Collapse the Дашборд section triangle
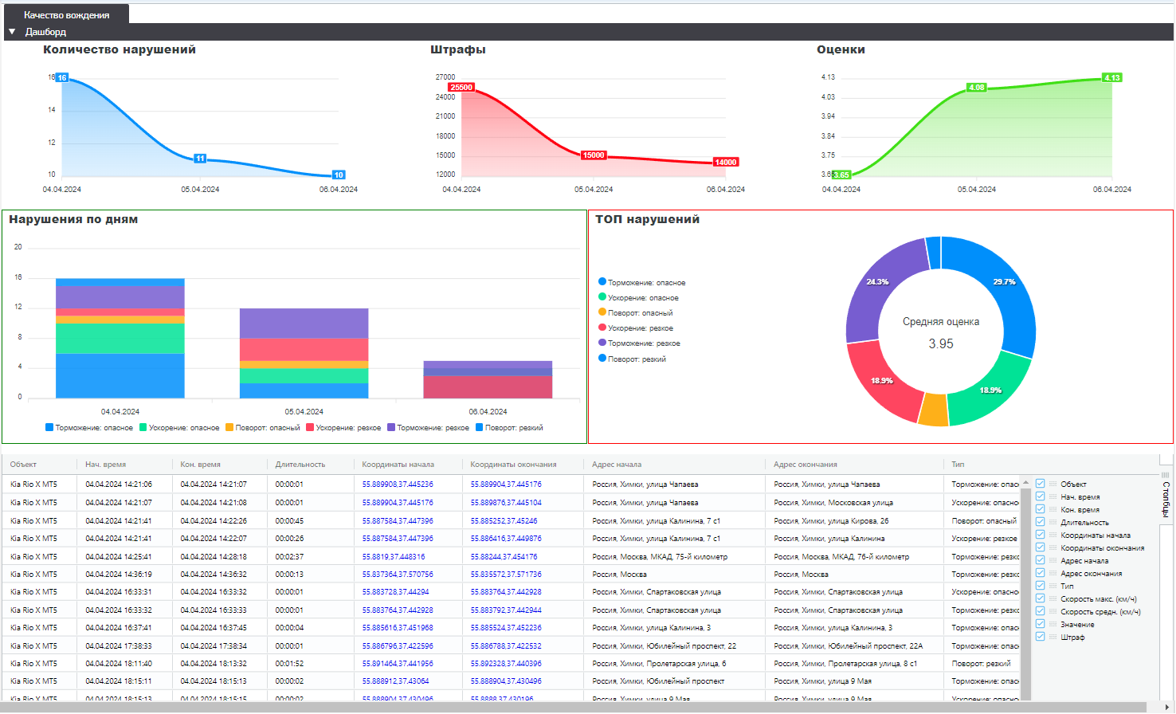The height and width of the screenshot is (714, 1176). [12, 32]
